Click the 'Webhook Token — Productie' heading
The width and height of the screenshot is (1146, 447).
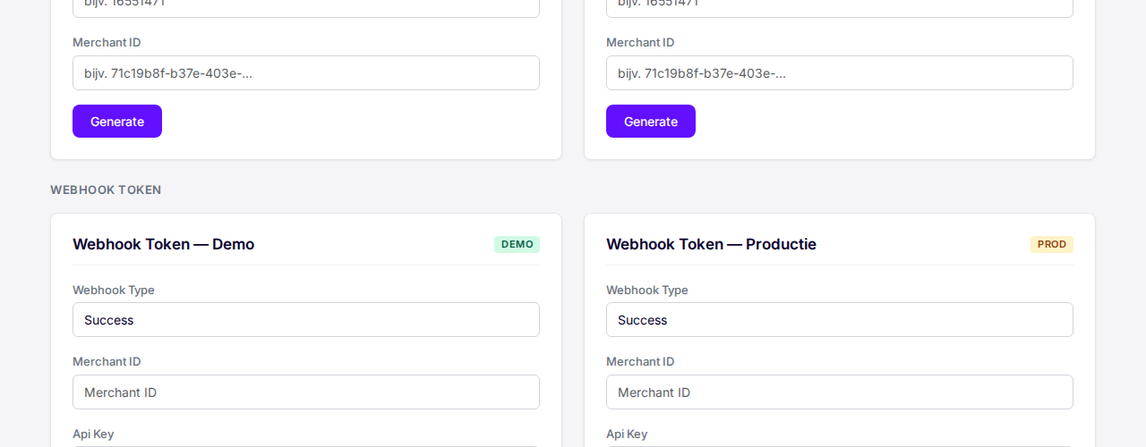coord(711,244)
